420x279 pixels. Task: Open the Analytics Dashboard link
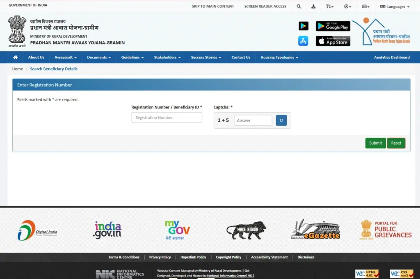392,58
